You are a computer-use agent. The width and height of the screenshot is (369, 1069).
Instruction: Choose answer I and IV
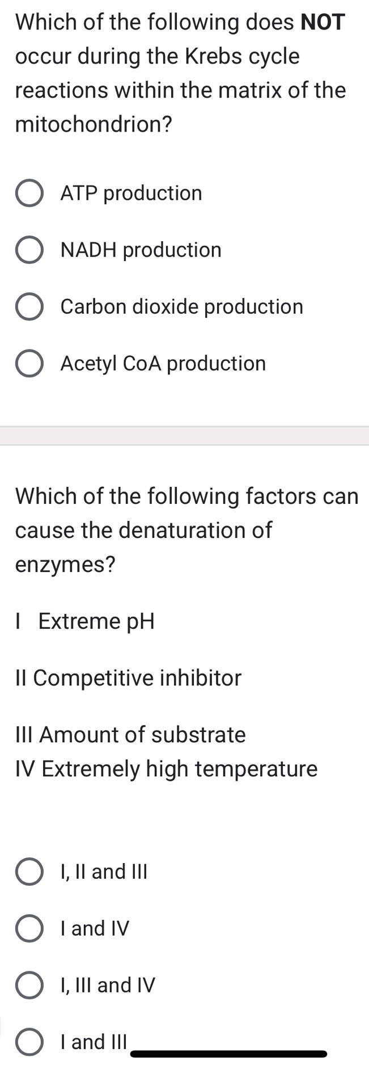29,928
